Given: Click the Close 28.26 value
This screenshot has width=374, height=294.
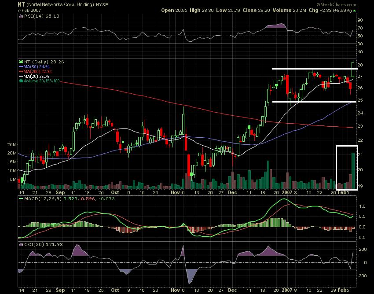Looking at the screenshot, I should coord(256,10).
